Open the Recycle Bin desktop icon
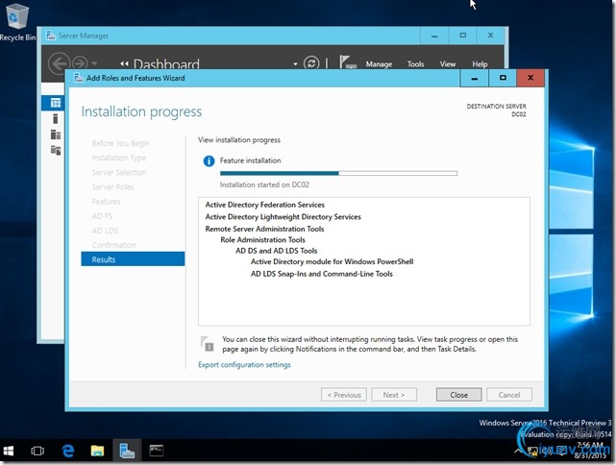 coord(16,21)
